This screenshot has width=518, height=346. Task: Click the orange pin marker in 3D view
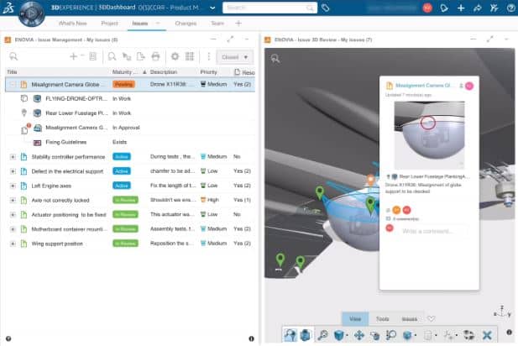tap(371, 180)
